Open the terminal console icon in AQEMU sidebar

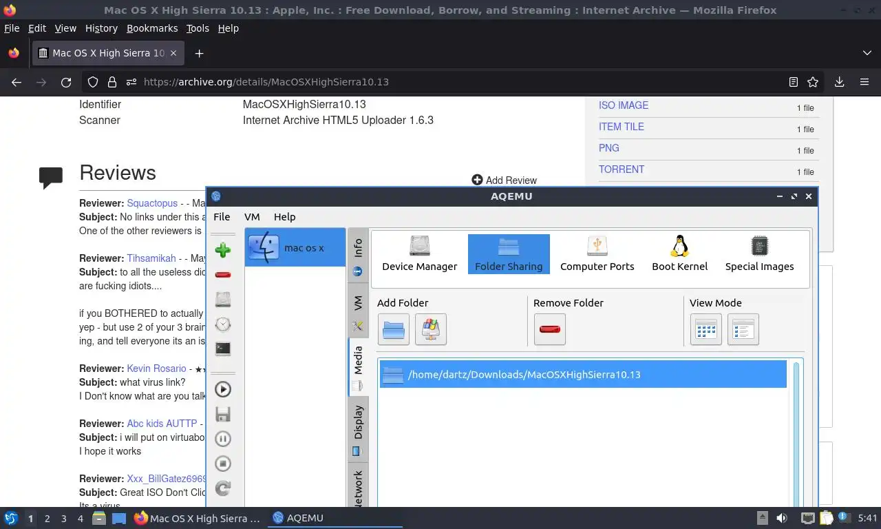pos(222,349)
